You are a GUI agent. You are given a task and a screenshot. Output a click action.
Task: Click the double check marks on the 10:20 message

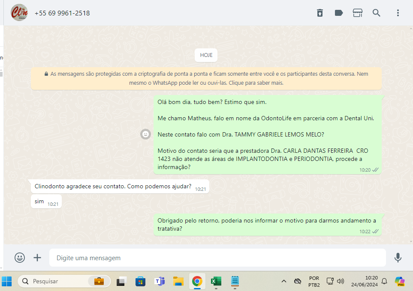375,170
